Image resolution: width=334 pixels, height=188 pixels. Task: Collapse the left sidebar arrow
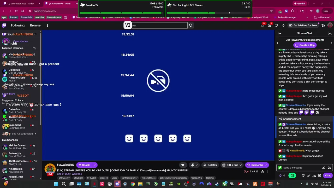point(35,34)
